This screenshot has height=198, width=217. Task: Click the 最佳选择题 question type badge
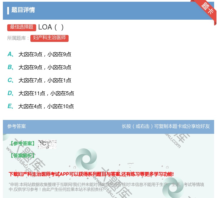click(x=22, y=27)
